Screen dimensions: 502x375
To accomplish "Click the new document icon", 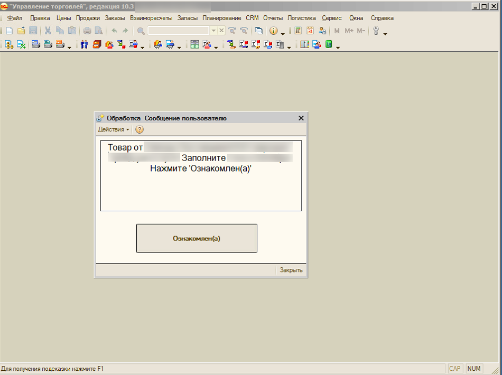I will (9, 31).
